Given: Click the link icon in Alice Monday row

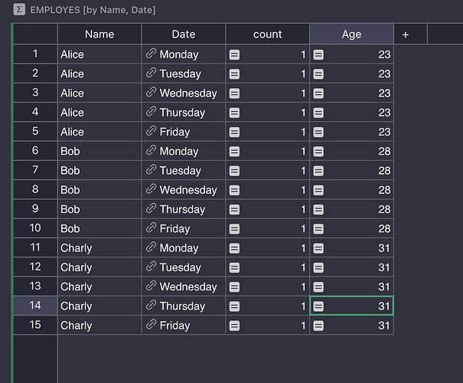Looking at the screenshot, I should pyautogui.click(x=151, y=54).
